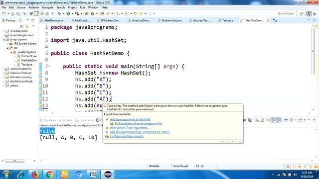Open Firefox from the taskbar

click(35, 175)
